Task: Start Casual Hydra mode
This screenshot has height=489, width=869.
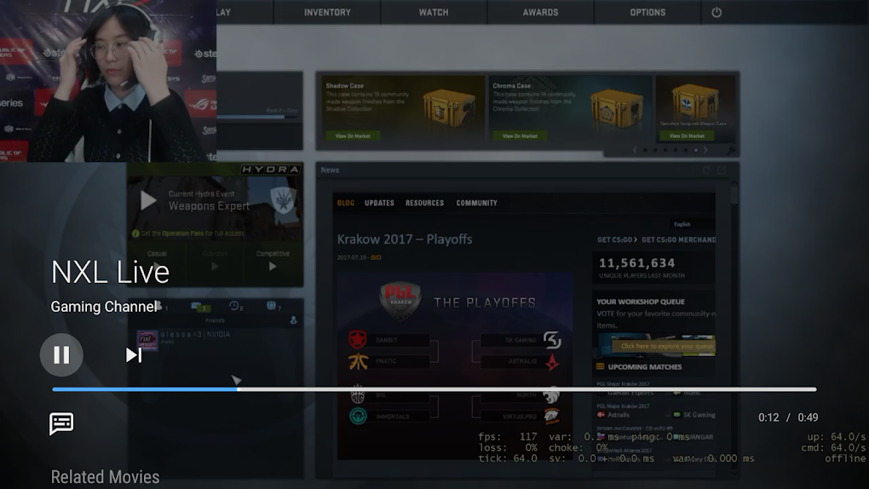Action: point(157,261)
